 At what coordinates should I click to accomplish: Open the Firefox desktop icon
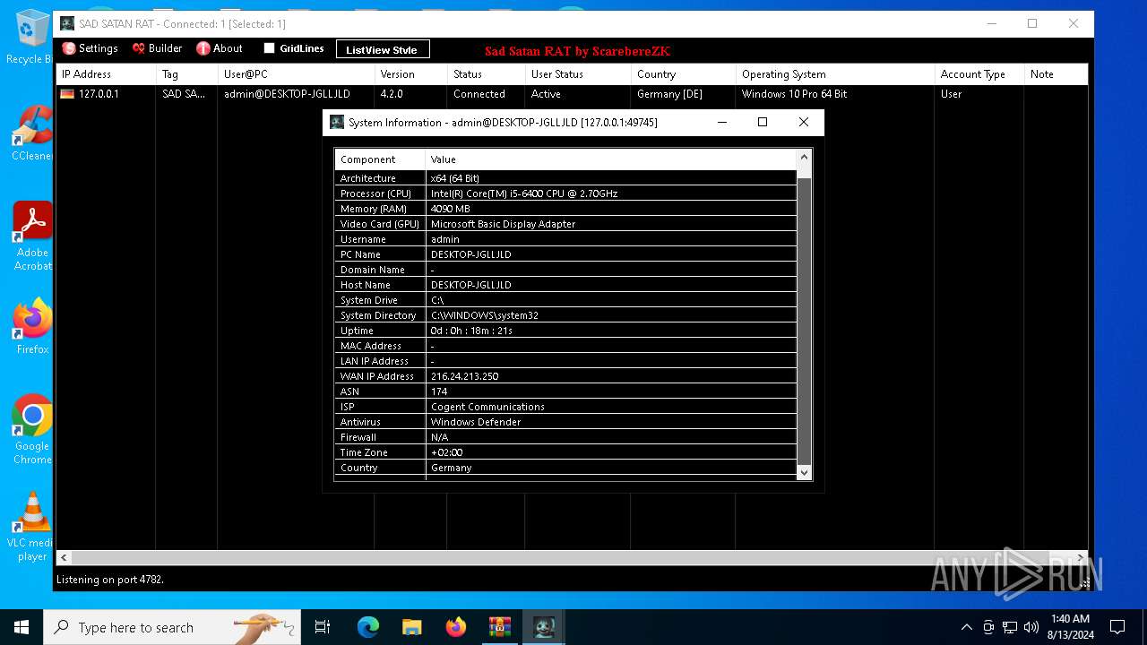tap(32, 327)
